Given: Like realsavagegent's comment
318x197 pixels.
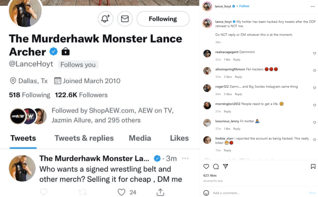Looking at the screenshot, I should tap(314, 53).
